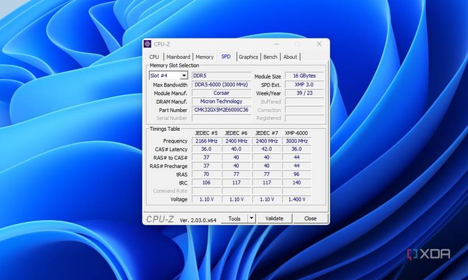The height and width of the screenshot is (280, 468).
Task: Click the tRAS value 70
Action: click(206, 174)
